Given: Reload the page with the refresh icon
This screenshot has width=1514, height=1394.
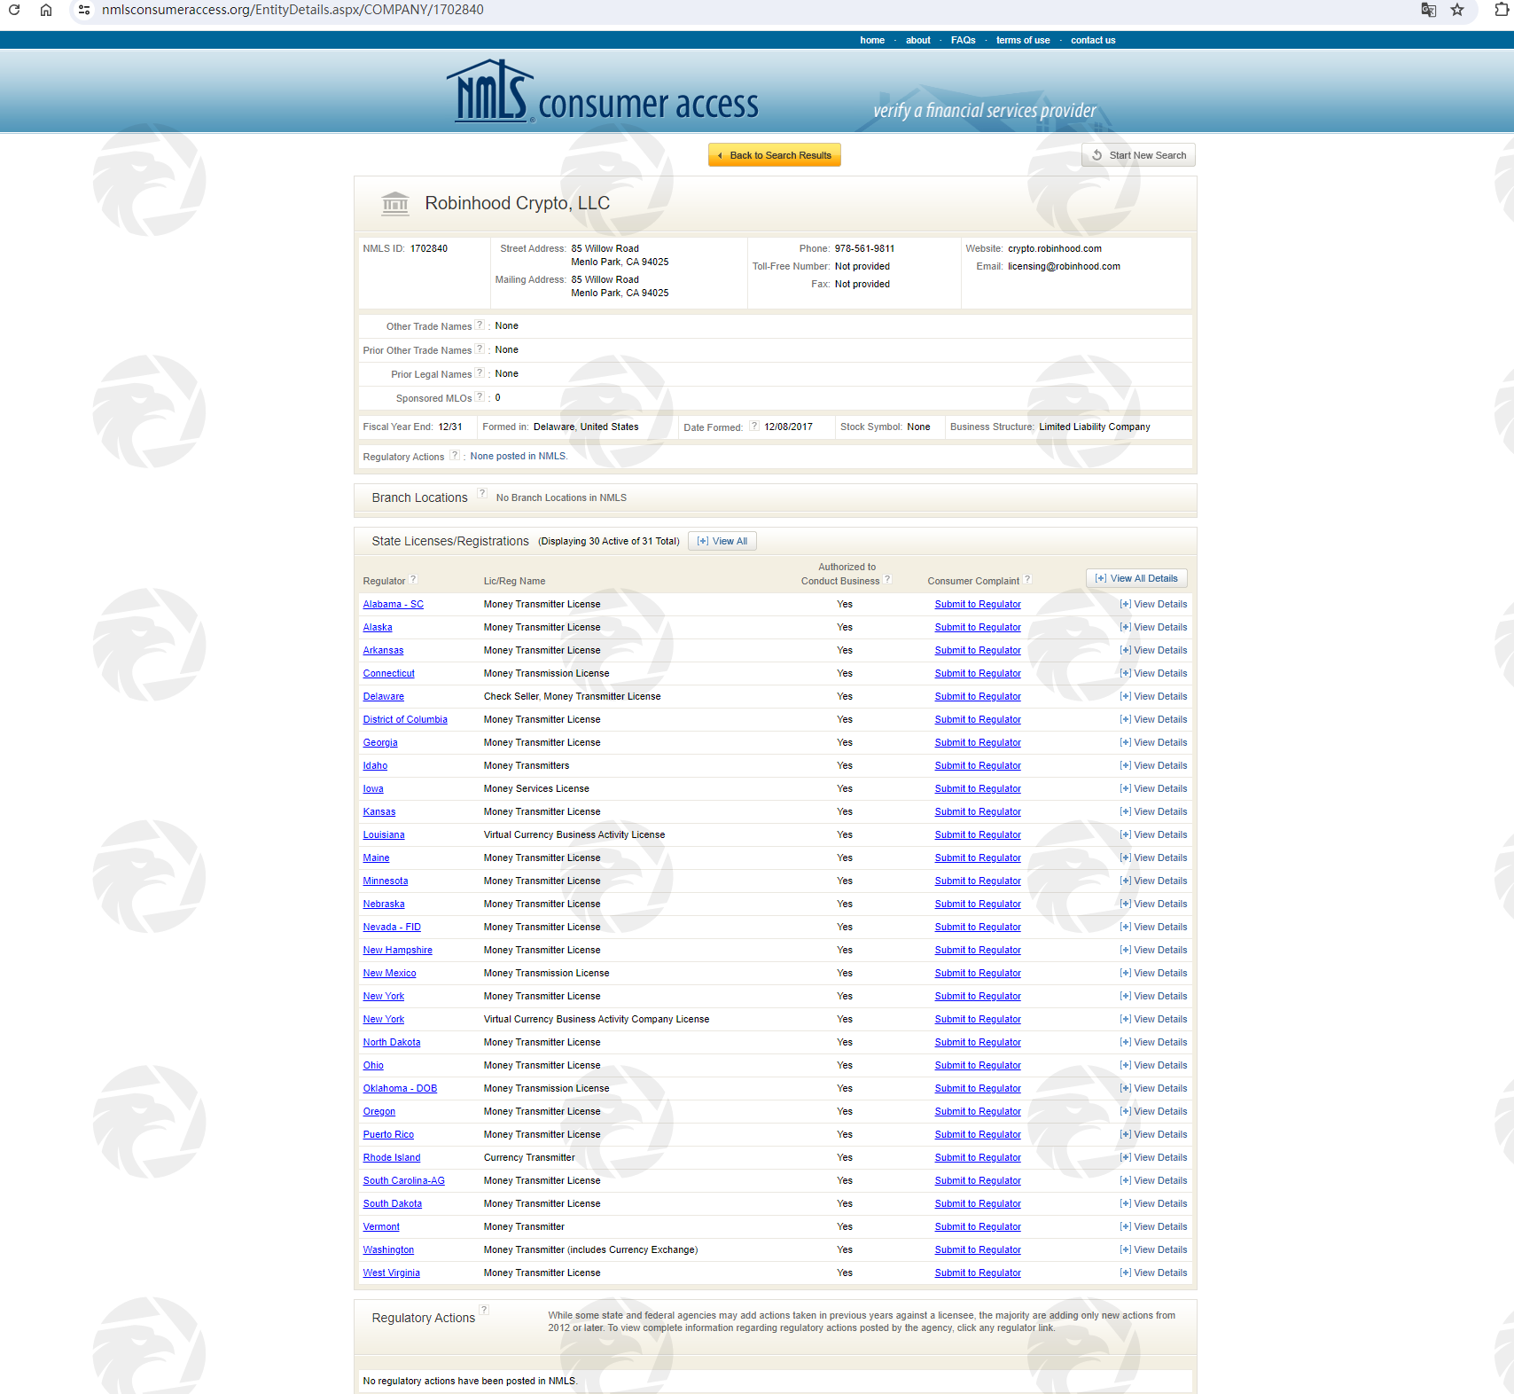Looking at the screenshot, I should click(14, 10).
